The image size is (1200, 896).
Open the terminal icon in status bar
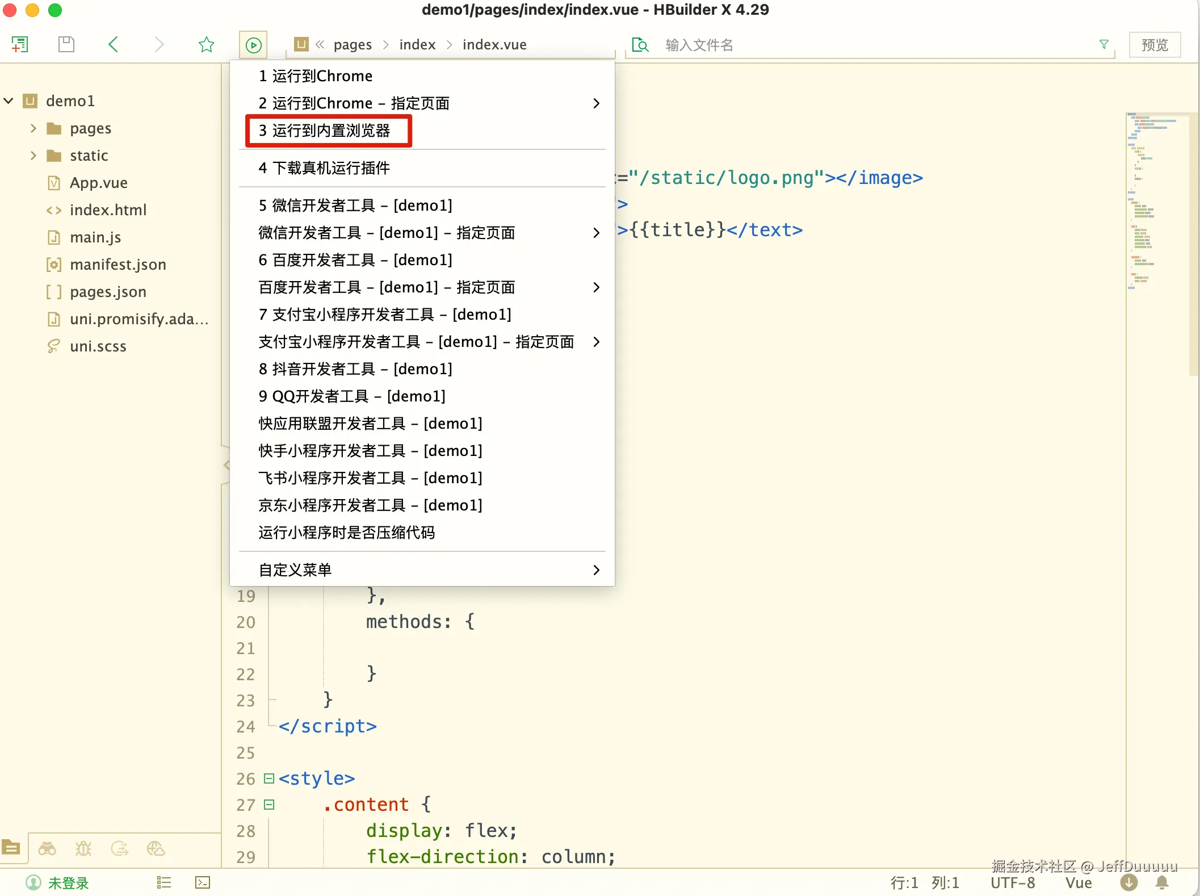click(203, 882)
